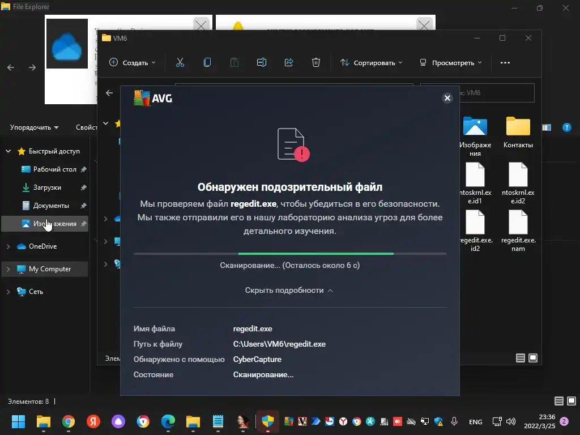Open Документы in the sidebar
This screenshot has height=435, width=580.
pos(51,205)
